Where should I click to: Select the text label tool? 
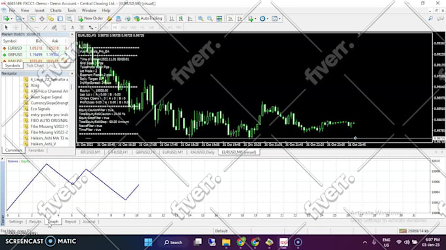(81, 27)
